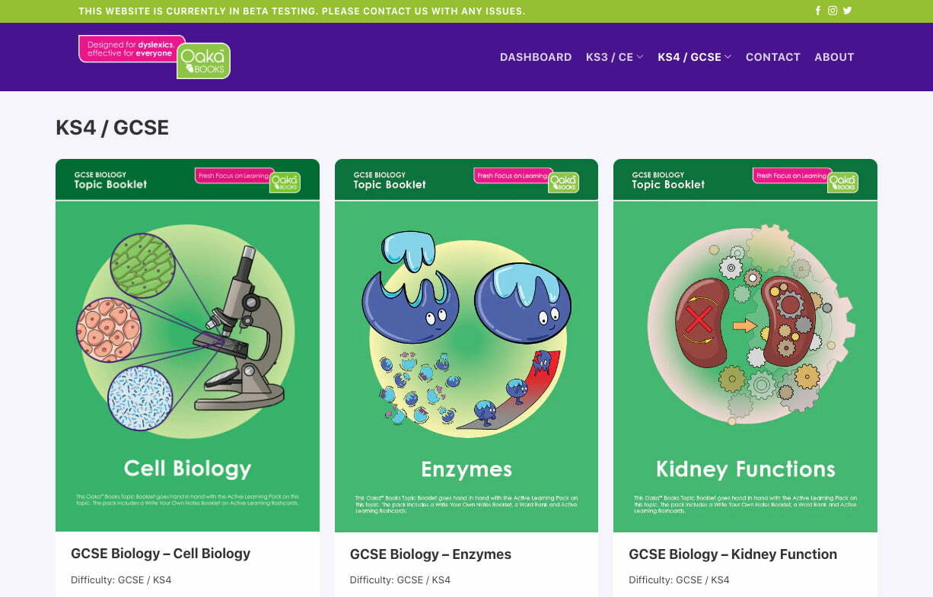933x597 pixels.
Task: Open the GCSE Biology – Kidney Function link
Action: coord(732,554)
